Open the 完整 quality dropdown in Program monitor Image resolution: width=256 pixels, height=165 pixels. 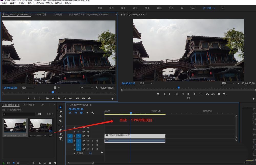(228, 83)
